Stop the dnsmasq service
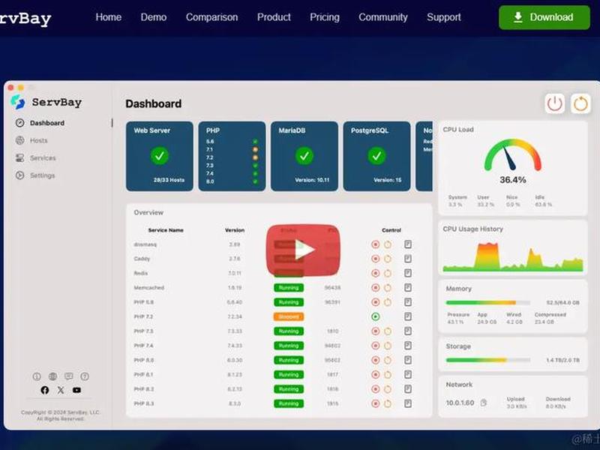Image resolution: width=600 pixels, height=450 pixels. (376, 244)
